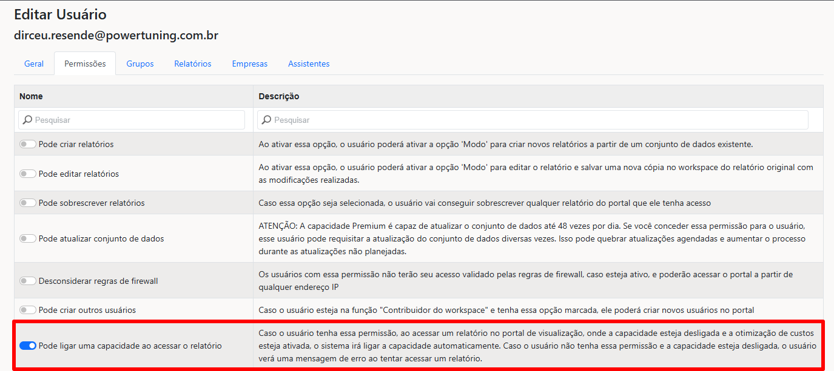Disable 'Pode ligar uma capacidade' toggle

(x=28, y=346)
